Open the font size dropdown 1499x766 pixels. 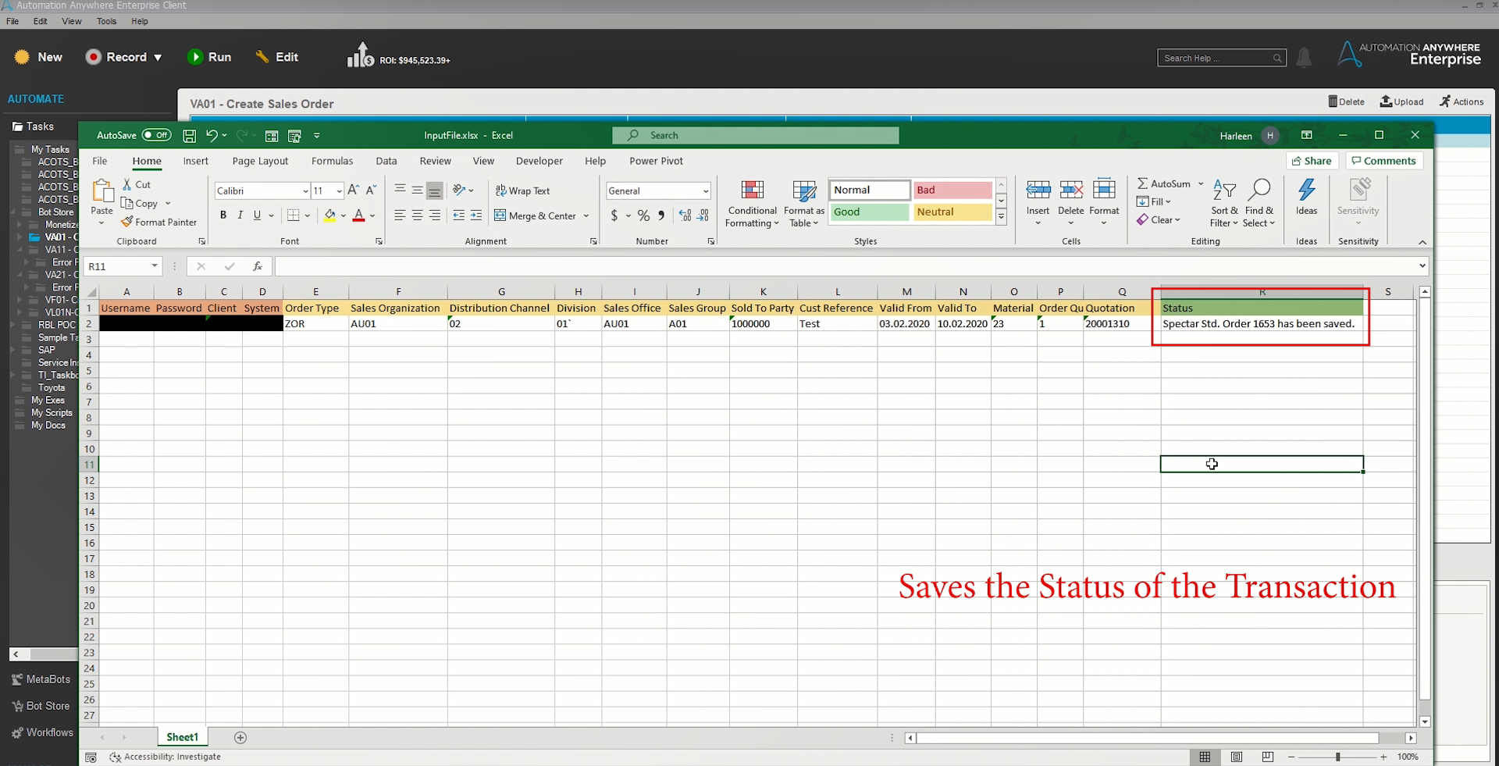(339, 191)
